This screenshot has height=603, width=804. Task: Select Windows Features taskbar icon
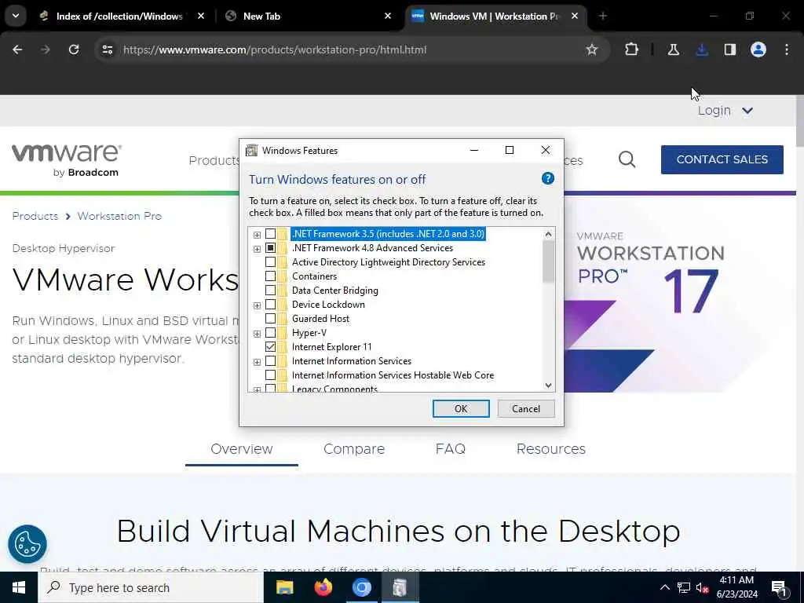pyautogui.click(x=400, y=587)
